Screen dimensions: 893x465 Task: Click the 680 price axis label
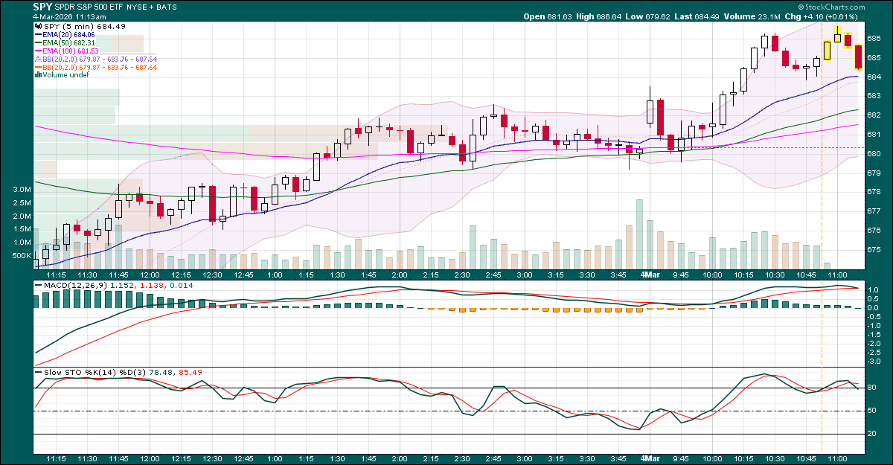pyautogui.click(x=875, y=154)
